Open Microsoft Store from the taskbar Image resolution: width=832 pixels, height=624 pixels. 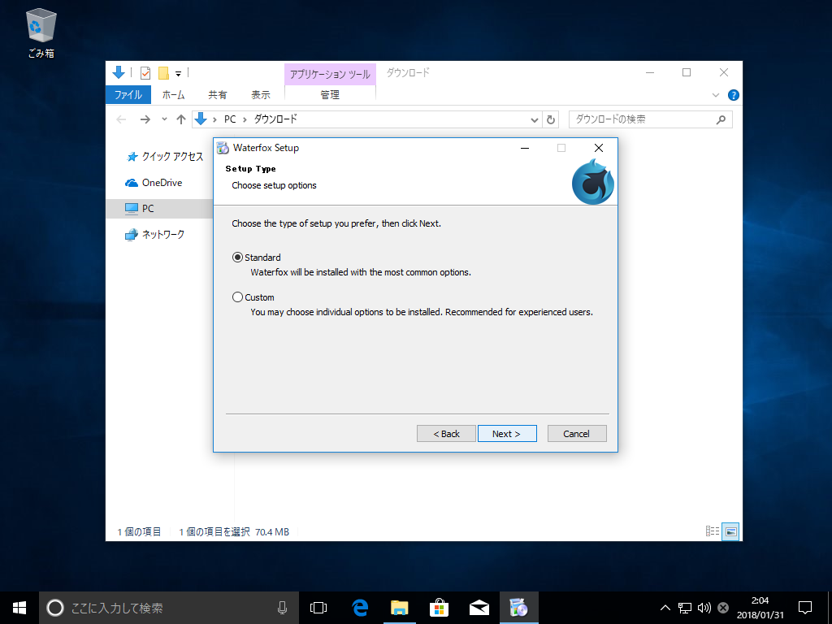point(440,608)
